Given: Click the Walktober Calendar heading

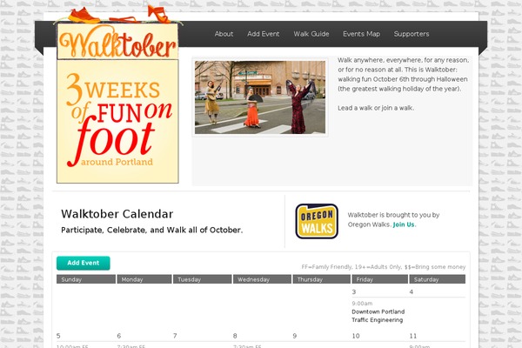Looking at the screenshot, I should tap(117, 214).
